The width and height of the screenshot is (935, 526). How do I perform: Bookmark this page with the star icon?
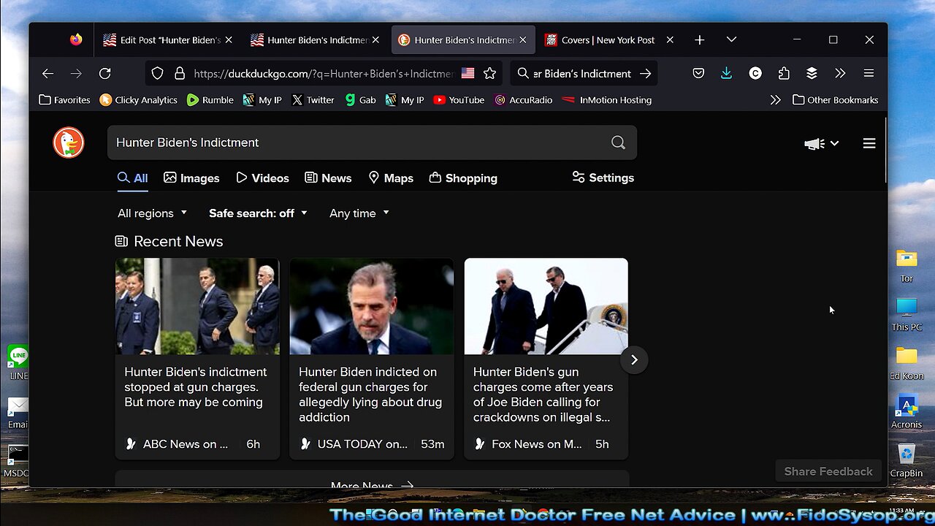[489, 73]
